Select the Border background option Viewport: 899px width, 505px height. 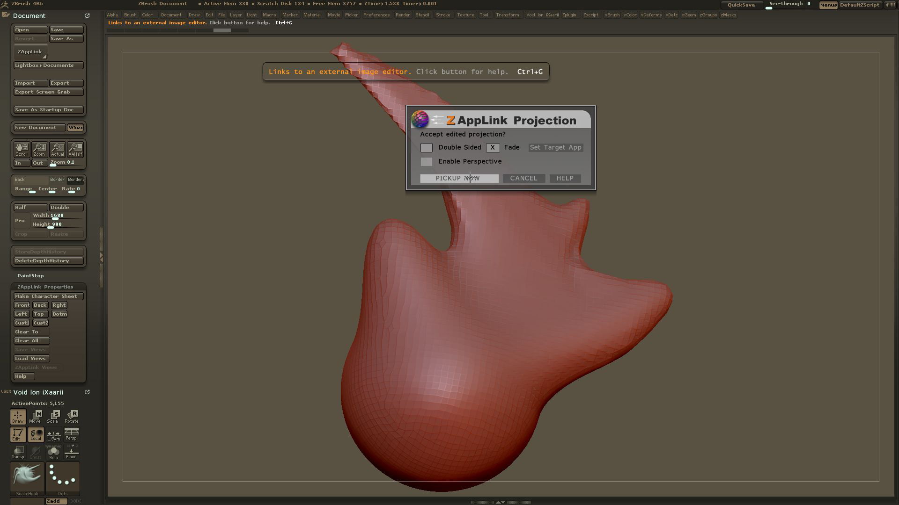[x=57, y=180]
